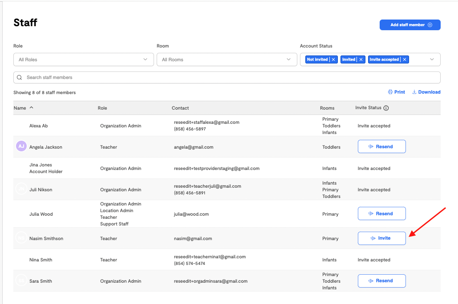Select the Julia Wood name
Image resolution: width=458 pixels, height=304 pixels.
(41, 214)
